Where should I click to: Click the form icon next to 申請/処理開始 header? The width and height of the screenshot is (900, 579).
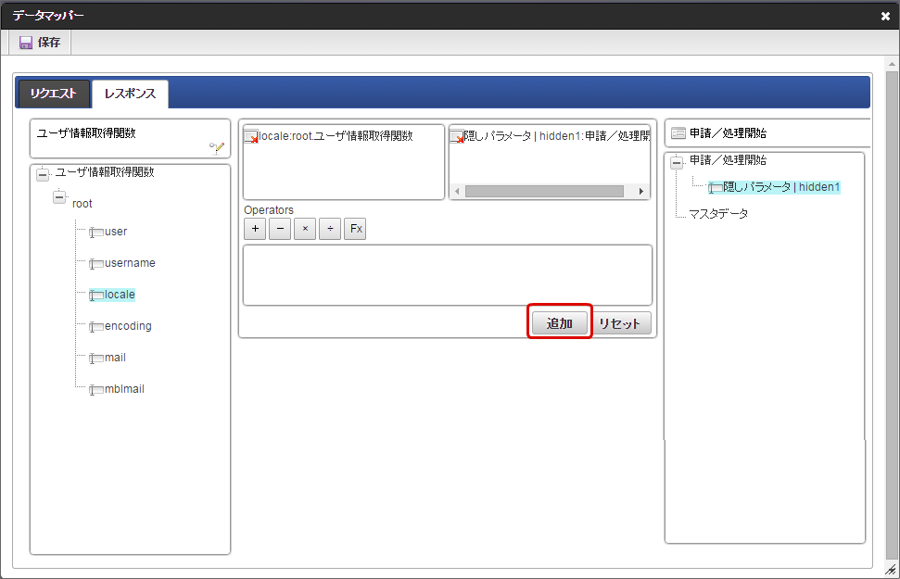coord(678,133)
